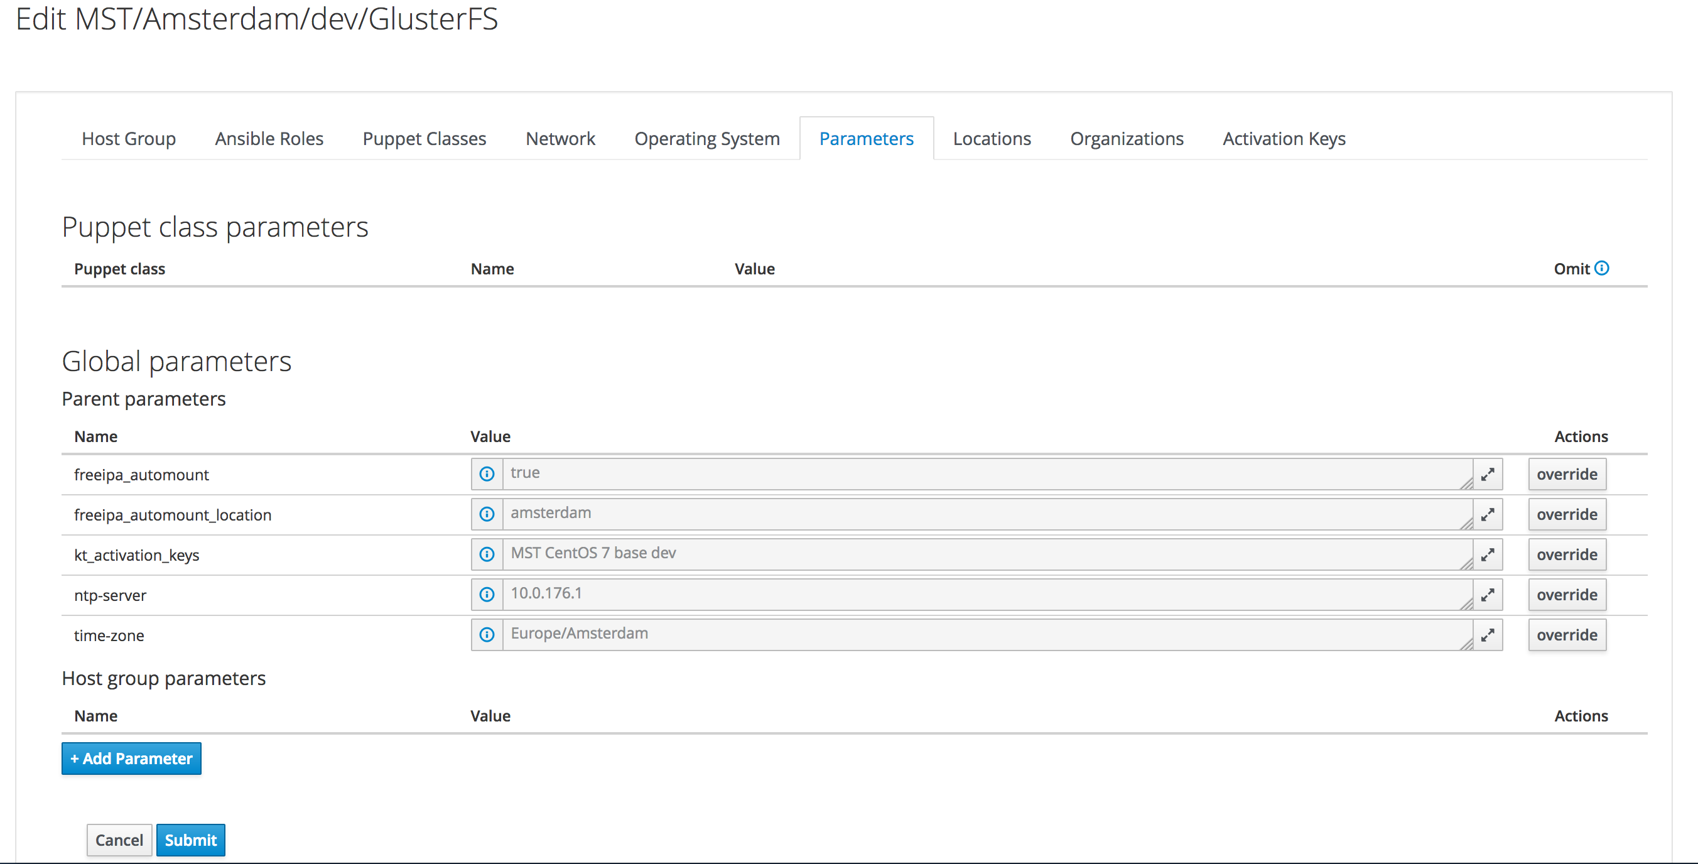Screen dimensions: 1698x864
Task: Click the Edit MST/Amsterdam/dev/GlusterFS page title
Action: [x=256, y=18]
